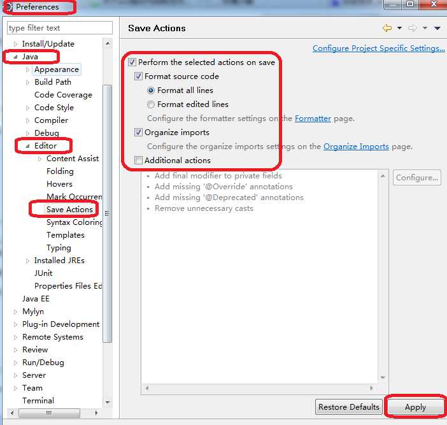Expand the Installed JREs node arrow
Screen dimensions: 447x425
[27, 261]
